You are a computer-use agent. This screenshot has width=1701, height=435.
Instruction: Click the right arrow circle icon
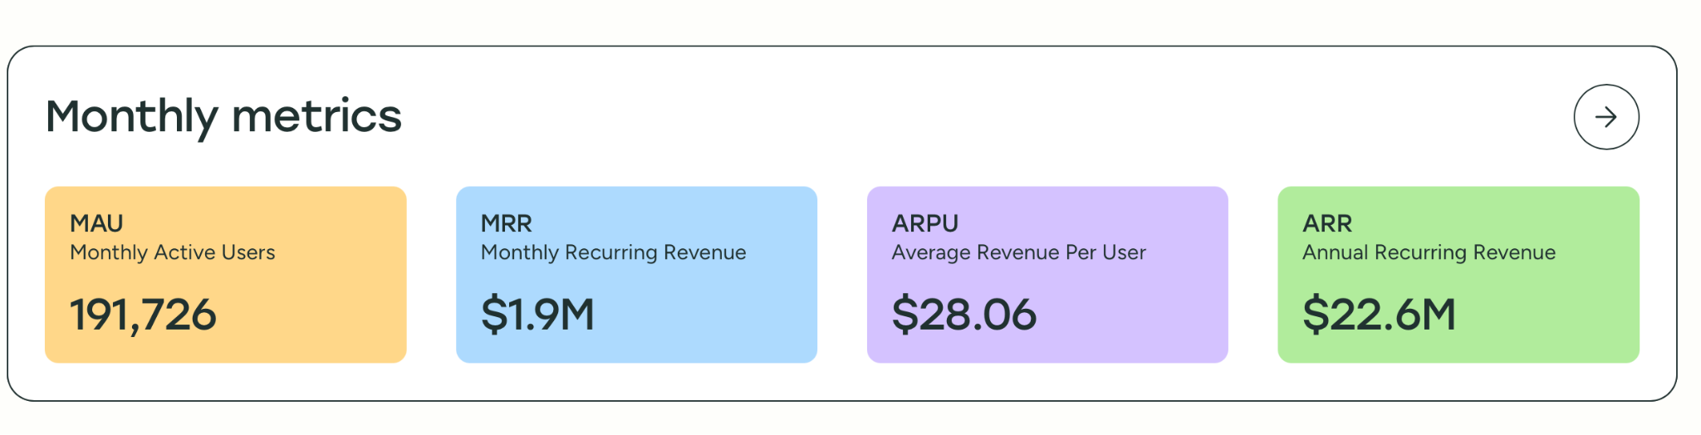[x=1605, y=117]
